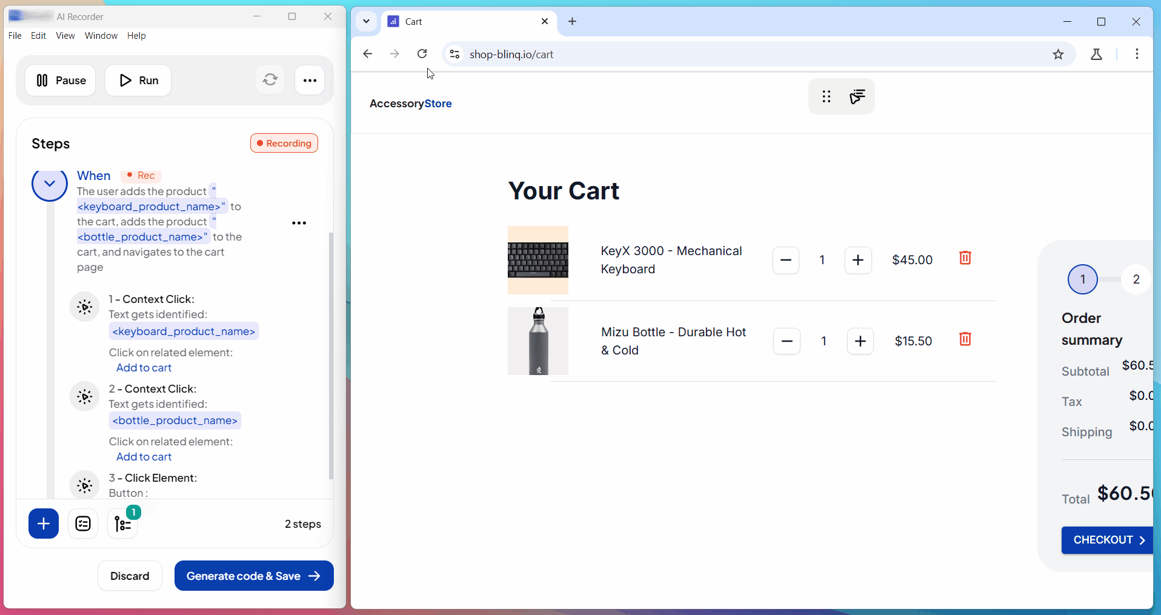The image size is (1161, 615).
Task: Open the When step options ellipsis menu
Action: click(299, 223)
